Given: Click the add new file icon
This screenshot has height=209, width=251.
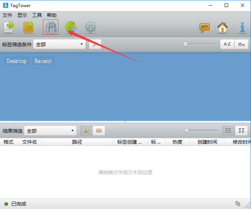Looking at the screenshot, I should tap(9, 27).
